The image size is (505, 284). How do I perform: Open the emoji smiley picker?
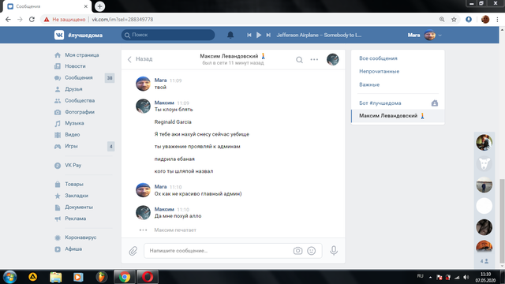(312, 251)
